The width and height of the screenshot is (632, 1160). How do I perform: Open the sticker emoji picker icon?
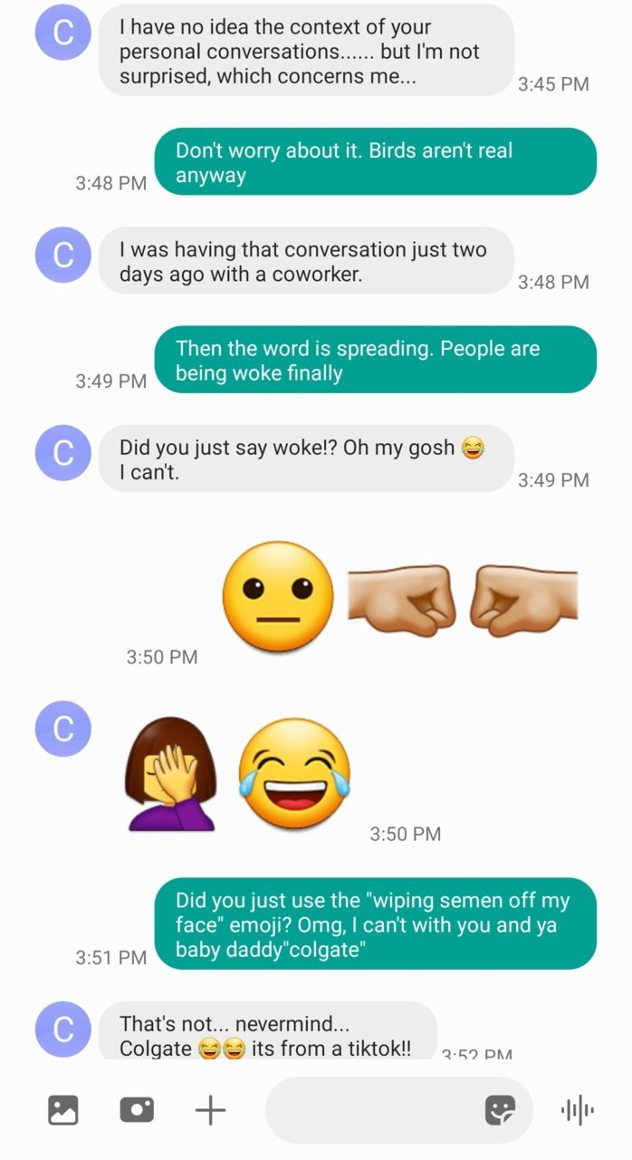[x=500, y=1109]
